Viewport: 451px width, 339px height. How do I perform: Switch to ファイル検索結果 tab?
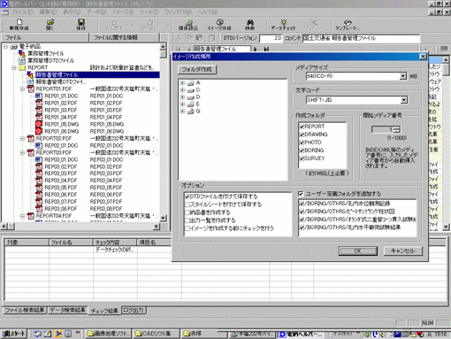coord(25,310)
